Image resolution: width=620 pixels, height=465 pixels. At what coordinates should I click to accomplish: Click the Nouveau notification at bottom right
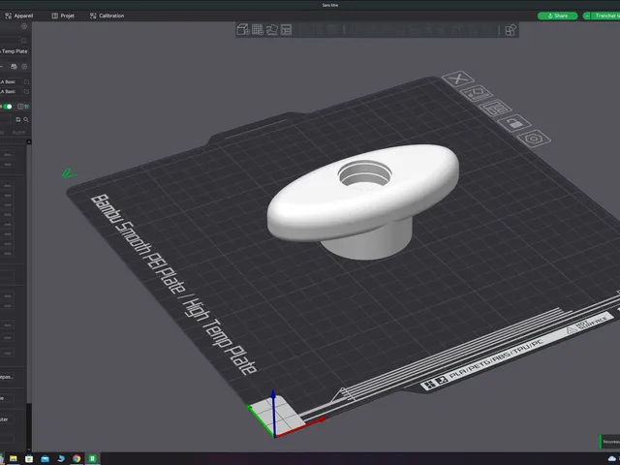pyautogui.click(x=609, y=442)
